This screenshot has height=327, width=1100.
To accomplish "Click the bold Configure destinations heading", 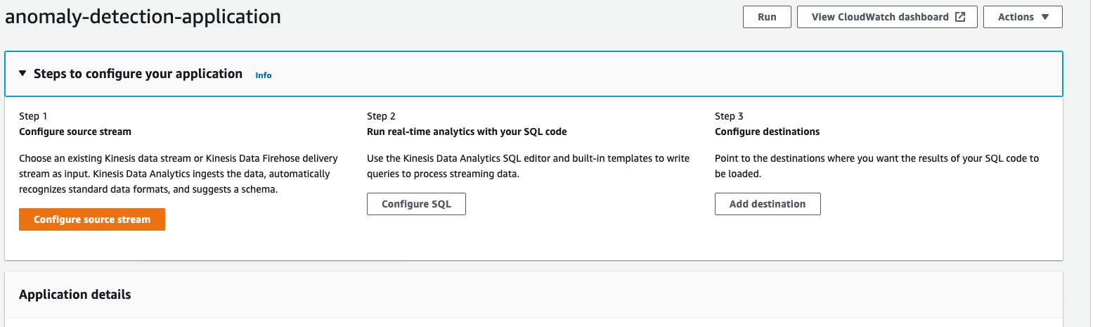I will coord(767,132).
